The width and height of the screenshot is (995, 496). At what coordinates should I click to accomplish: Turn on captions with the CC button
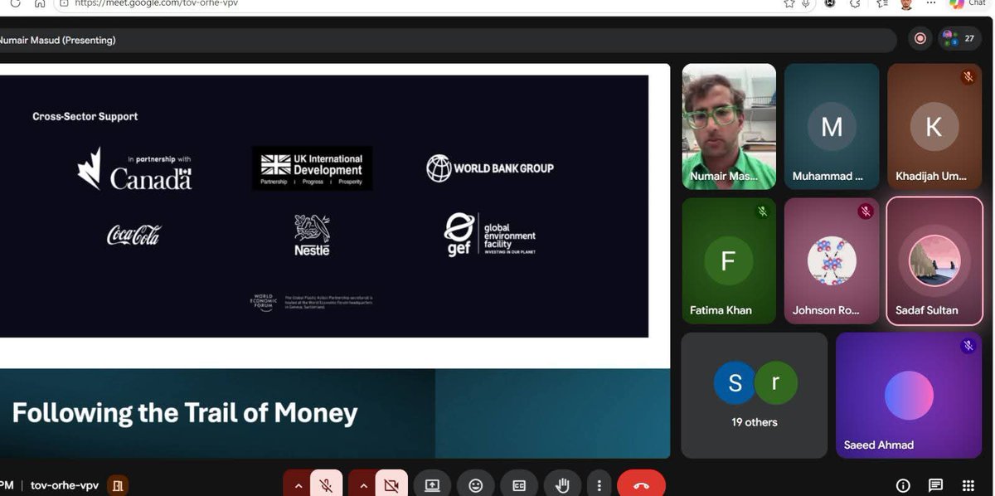tap(520, 485)
